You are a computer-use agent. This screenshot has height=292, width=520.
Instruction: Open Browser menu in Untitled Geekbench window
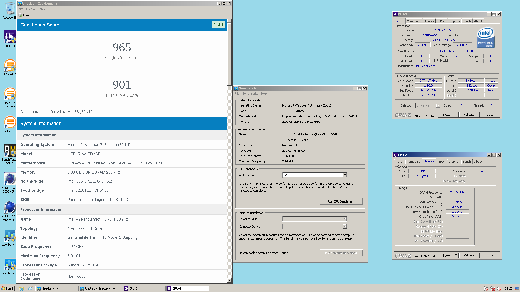click(x=31, y=9)
